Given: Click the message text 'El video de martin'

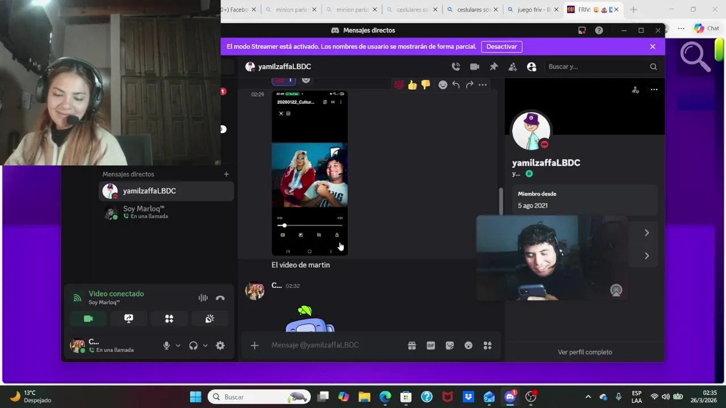Looking at the screenshot, I should click(301, 265).
